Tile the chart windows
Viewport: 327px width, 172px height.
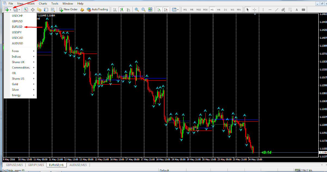click(x=150, y=9)
